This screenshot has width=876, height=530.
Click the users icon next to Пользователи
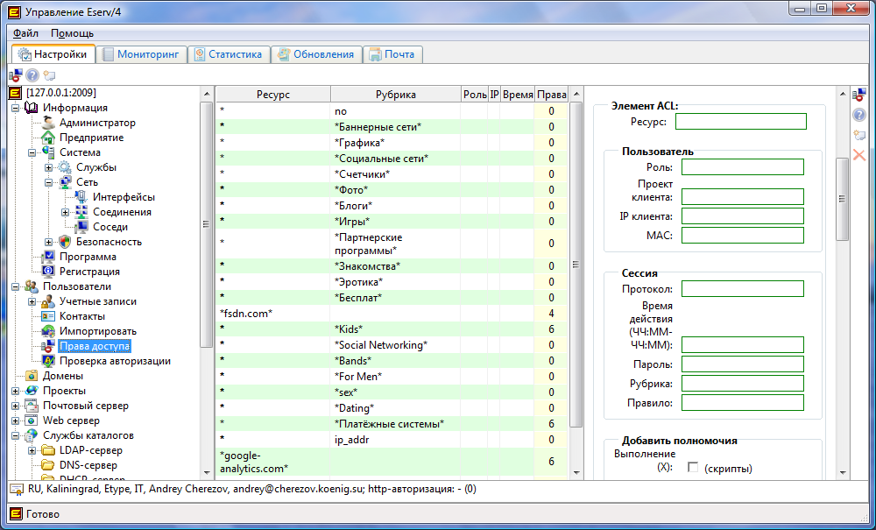(32, 286)
